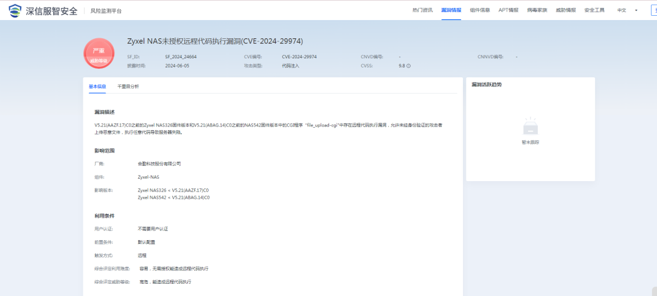Click the trigger method value 远程
Image resolution: width=657 pixels, height=296 pixels.
coord(142,255)
